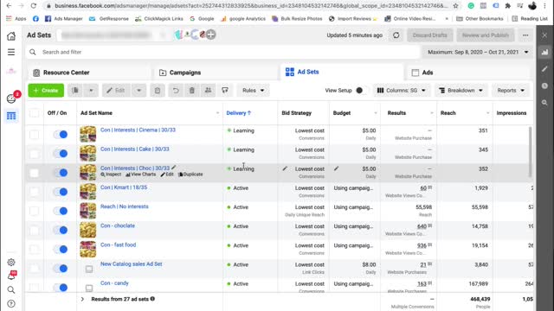Viewport: 554px width, 311px height.
Task: Open the help question mark icon
Action: 11,303
